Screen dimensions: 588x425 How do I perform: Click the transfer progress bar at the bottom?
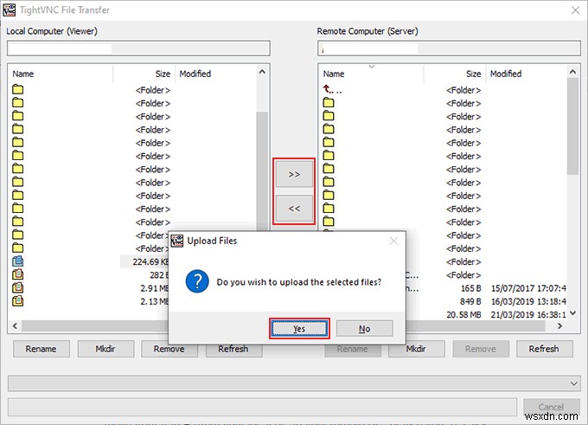[x=262, y=407]
